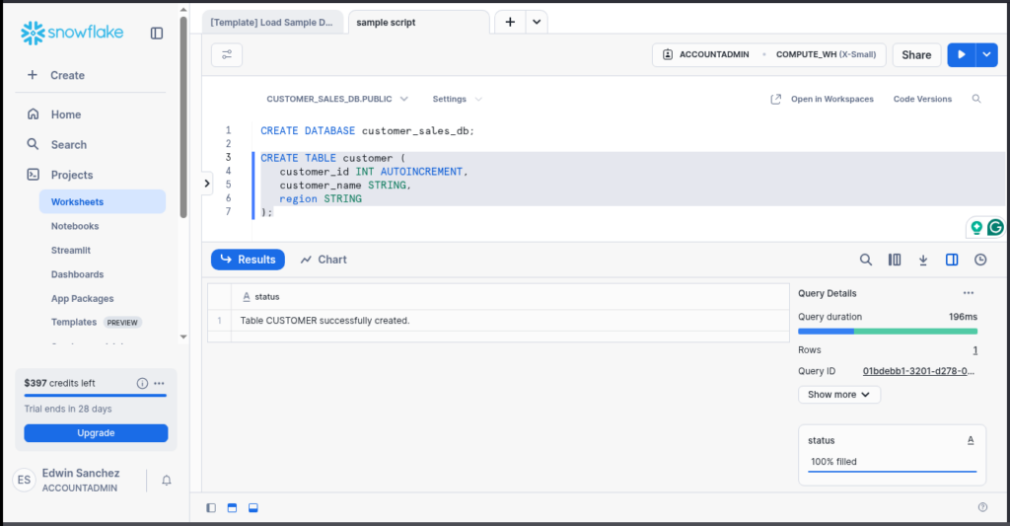Click the Grammarly icon in the editor
1010x526 pixels.
click(995, 227)
